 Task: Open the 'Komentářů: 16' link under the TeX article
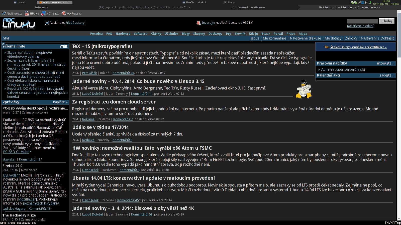[x=123, y=73]
